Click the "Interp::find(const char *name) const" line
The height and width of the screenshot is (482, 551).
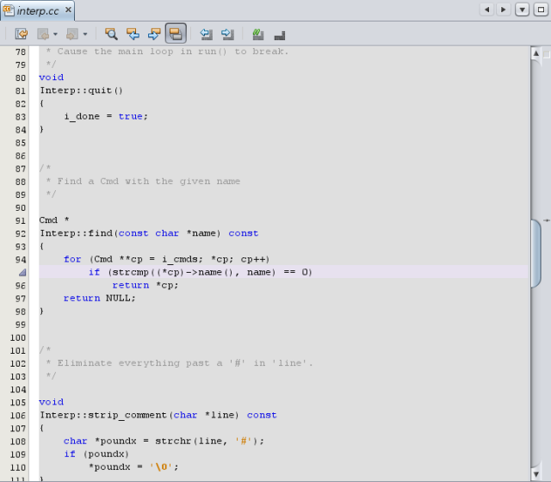[x=149, y=233]
